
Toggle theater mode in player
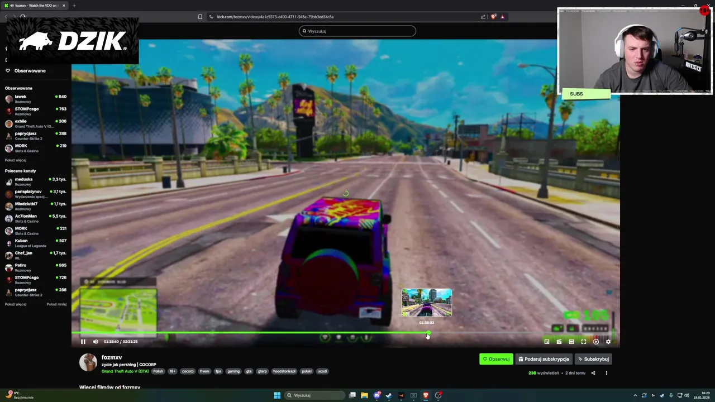[x=571, y=342]
